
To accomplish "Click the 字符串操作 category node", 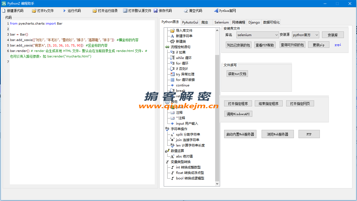I will tap(179, 129).
